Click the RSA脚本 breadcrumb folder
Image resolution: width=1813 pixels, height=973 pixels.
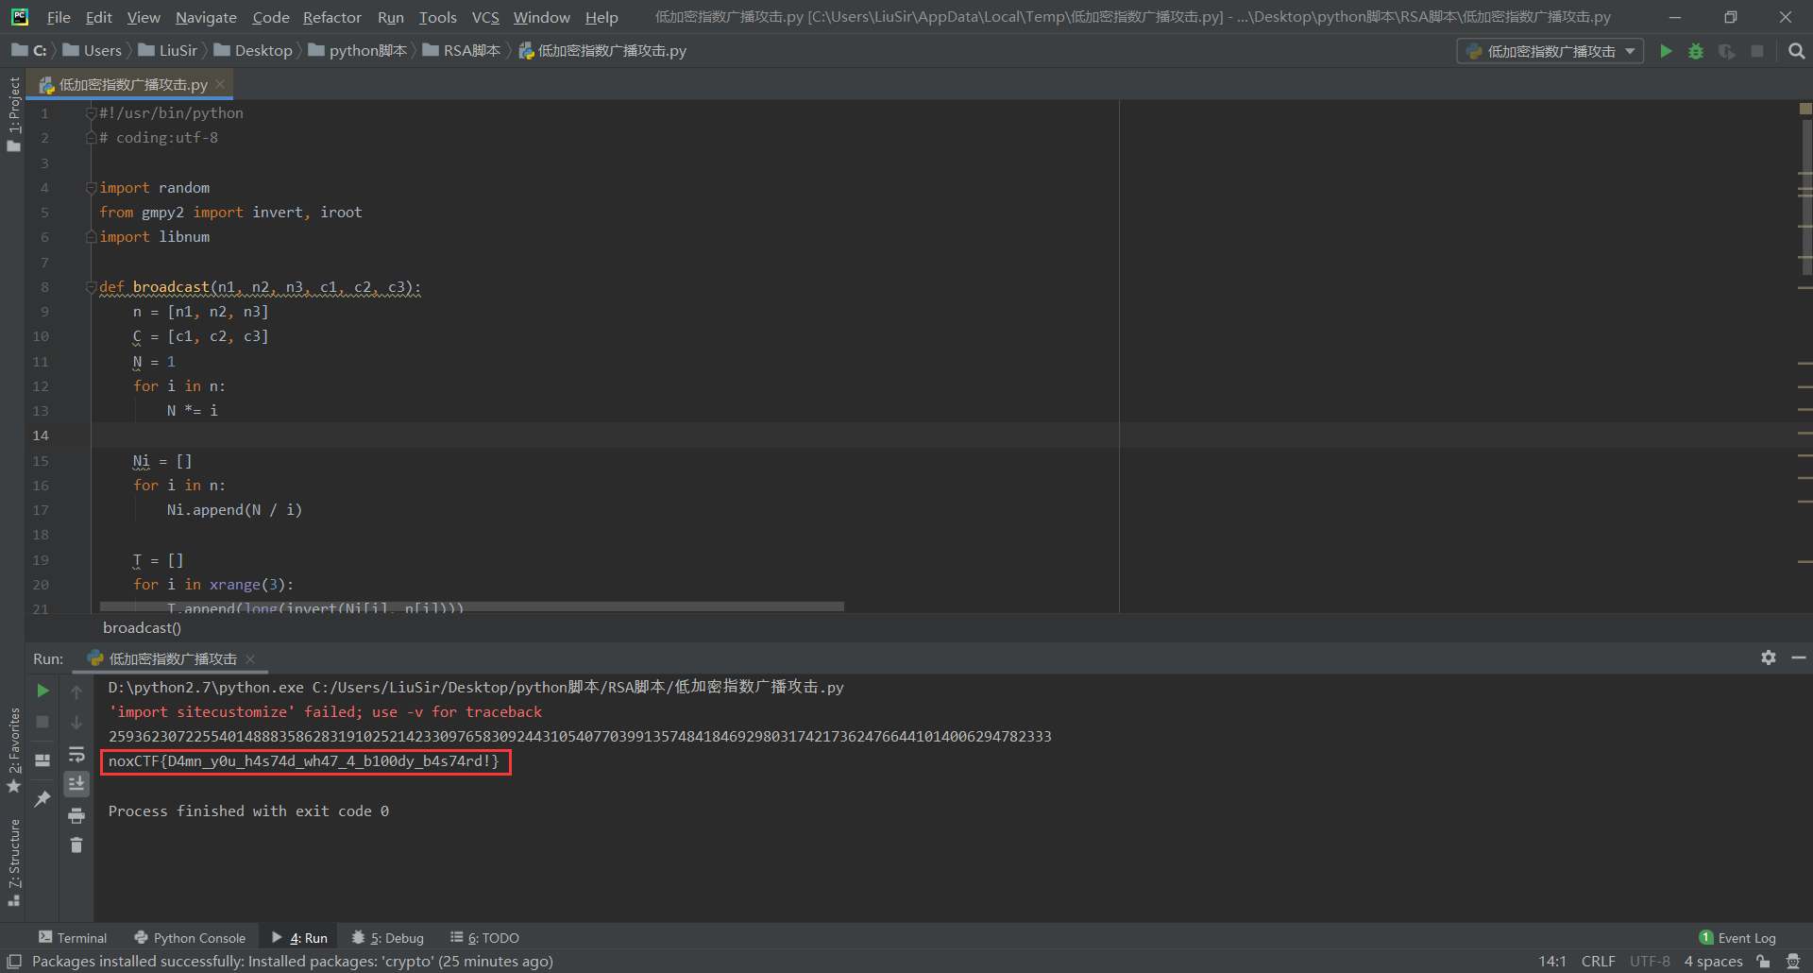pos(462,51)
